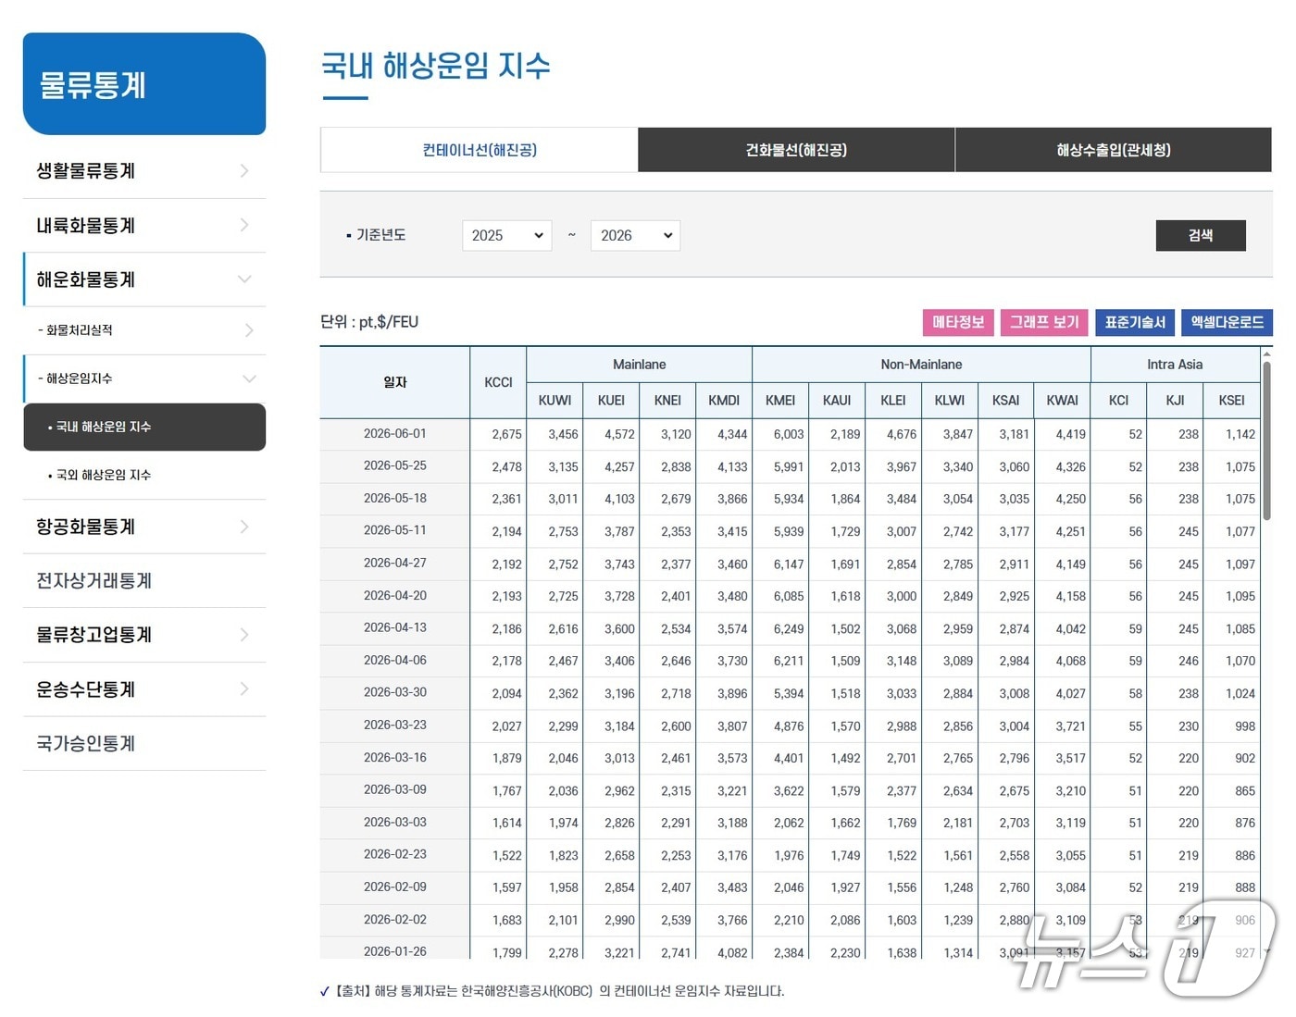The width and height of the screenshot is (1296, 1017).
Task: Open the 전자상거래통계 menu item
Action: [93, 580]
